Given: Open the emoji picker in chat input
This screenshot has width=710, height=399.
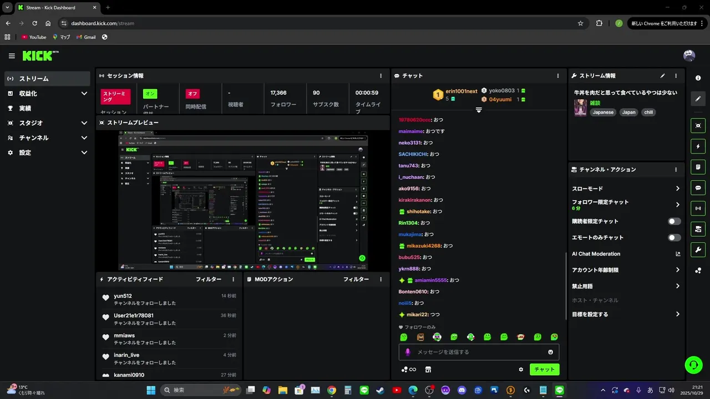Looking at the screenshot, I should click(550, 352).
